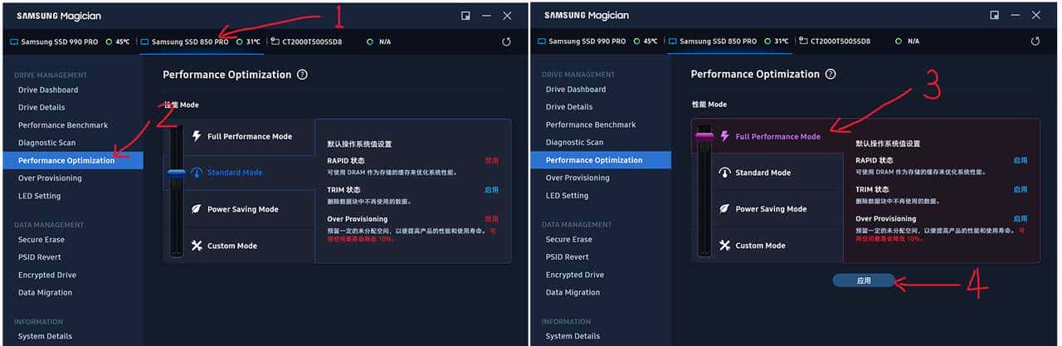Select Samsung SSD 990 PRO tab in right window
Screen dimensions: 1062x346
tap(598, 41)
